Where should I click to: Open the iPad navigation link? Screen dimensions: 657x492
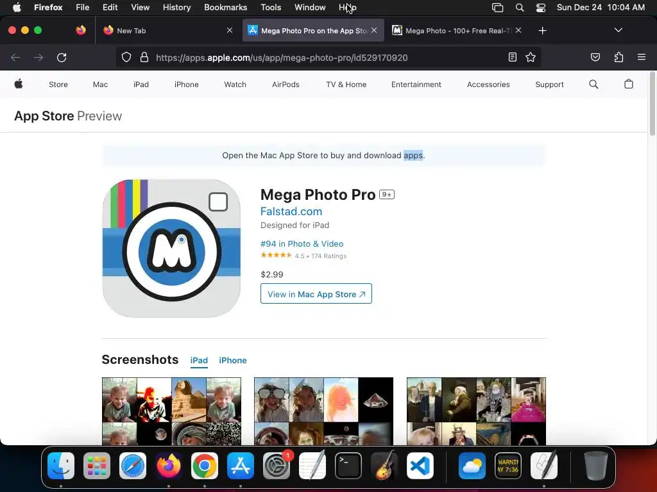coord(141,85)
